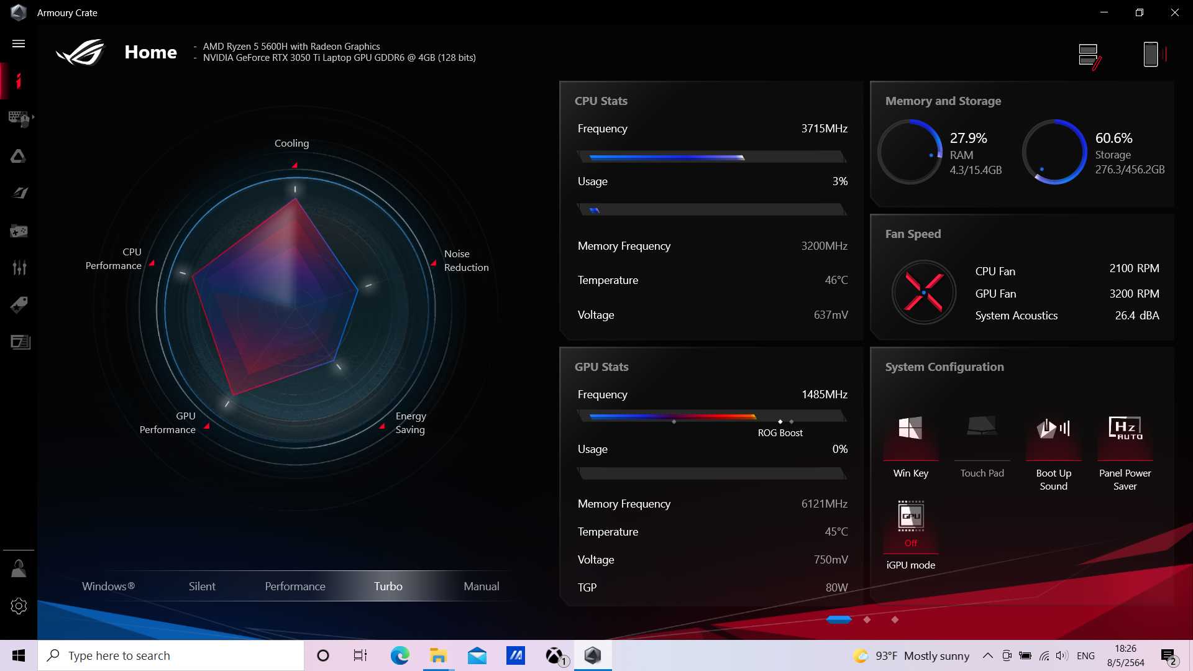Expand the system tray hidden icons chevron
1193x671 pixels.
point(987,655)
